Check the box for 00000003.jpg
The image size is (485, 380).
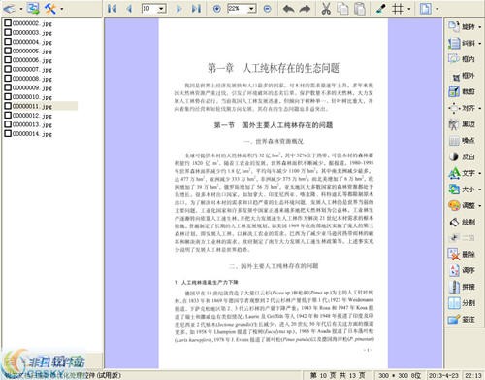(x=8, y=32)
